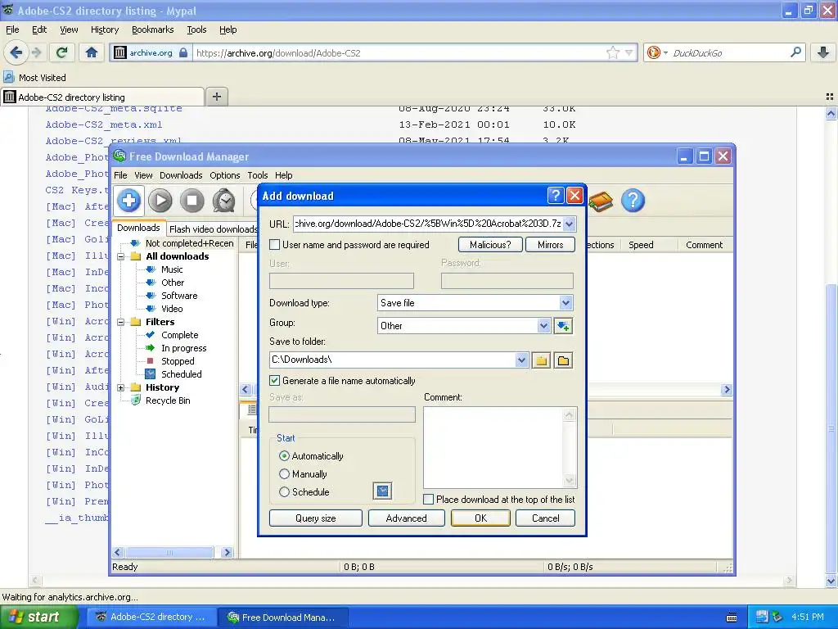
Task: Click the alarm clock scheduler toolbar icon
Action: click(x=224, y=201)
